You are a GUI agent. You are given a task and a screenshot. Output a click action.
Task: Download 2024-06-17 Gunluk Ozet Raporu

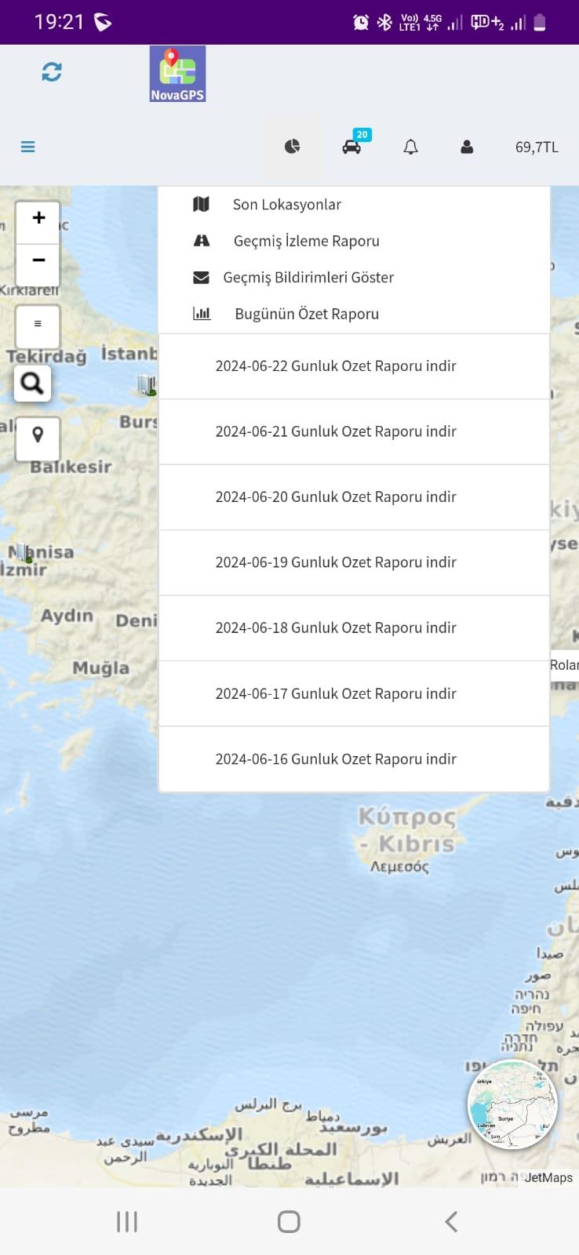[354, 694]
